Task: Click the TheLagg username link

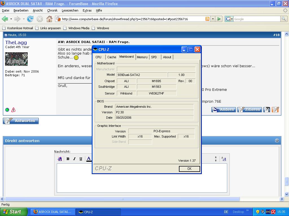Action: tap(16, 42)
